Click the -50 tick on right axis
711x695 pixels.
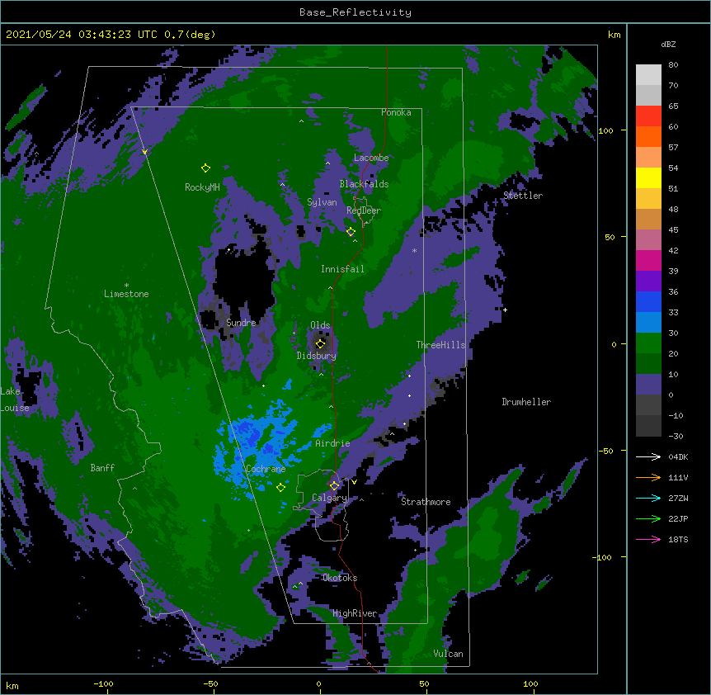click(605, 451)
